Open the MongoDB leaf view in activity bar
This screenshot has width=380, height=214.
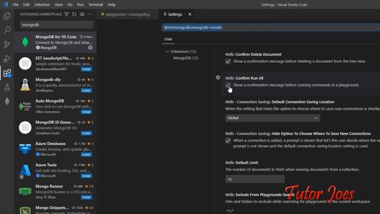click(x=7, y=102)
